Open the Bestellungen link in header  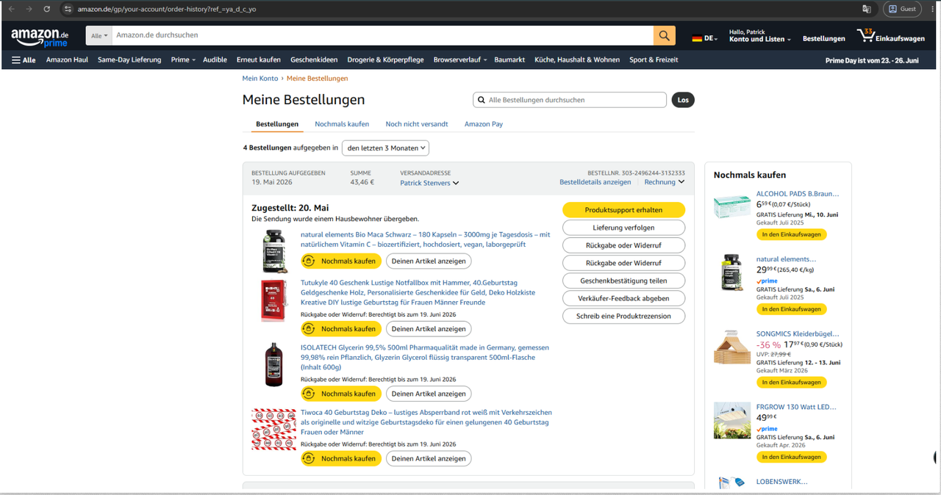coord(823,38)
